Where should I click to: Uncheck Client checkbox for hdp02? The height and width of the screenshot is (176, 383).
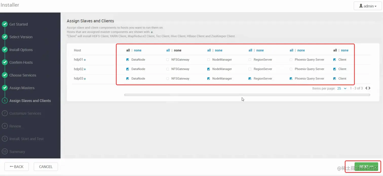[x=335, y=69]
